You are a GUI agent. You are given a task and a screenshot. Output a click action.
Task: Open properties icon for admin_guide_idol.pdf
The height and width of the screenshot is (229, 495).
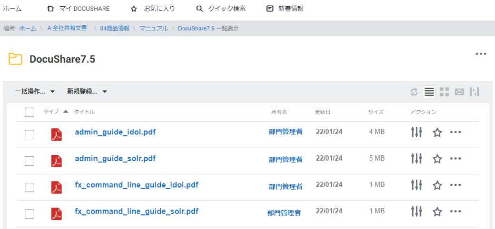pyautogui.click(x=416, y=132)
